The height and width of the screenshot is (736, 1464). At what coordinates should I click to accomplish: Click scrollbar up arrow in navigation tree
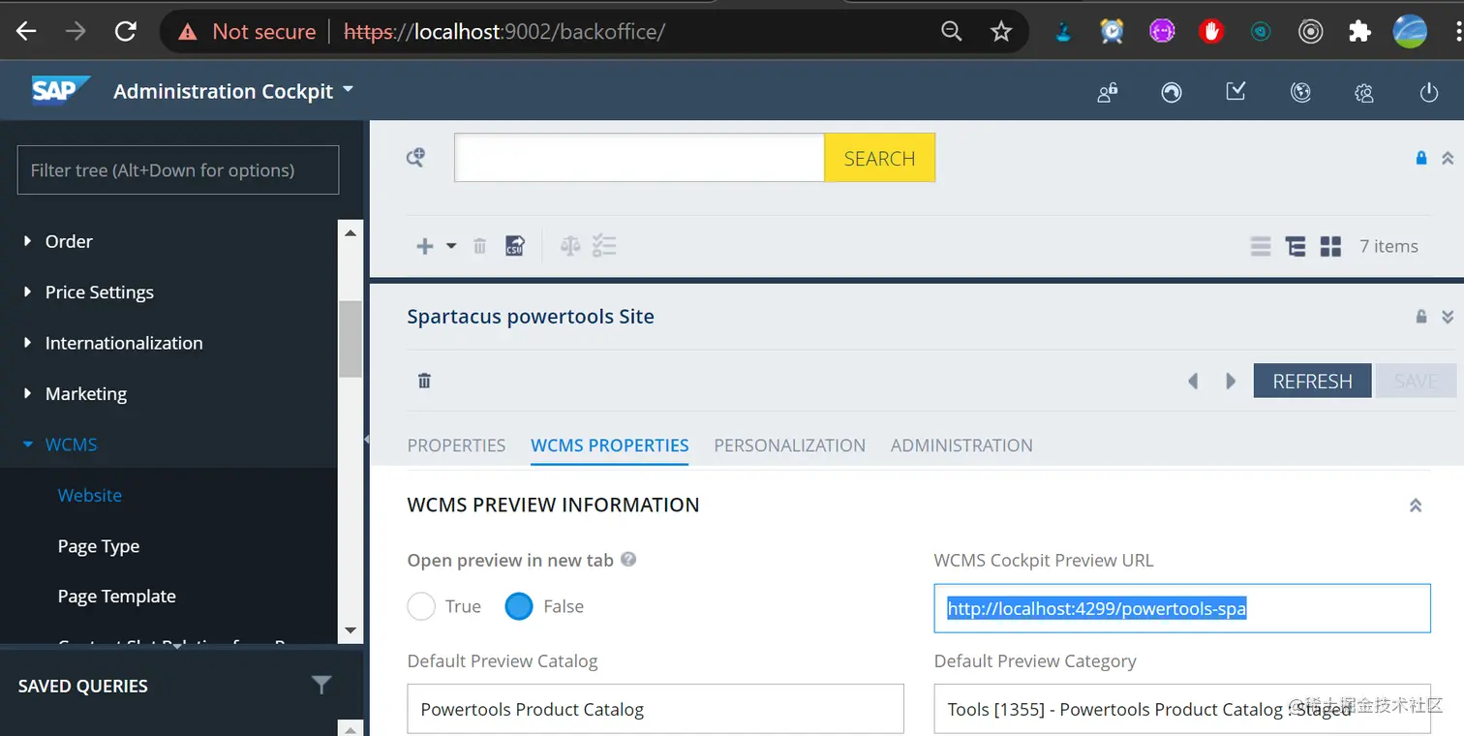[x=351, y=232]
